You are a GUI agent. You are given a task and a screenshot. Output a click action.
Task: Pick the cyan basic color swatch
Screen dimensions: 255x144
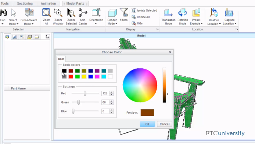coord(104,76)
